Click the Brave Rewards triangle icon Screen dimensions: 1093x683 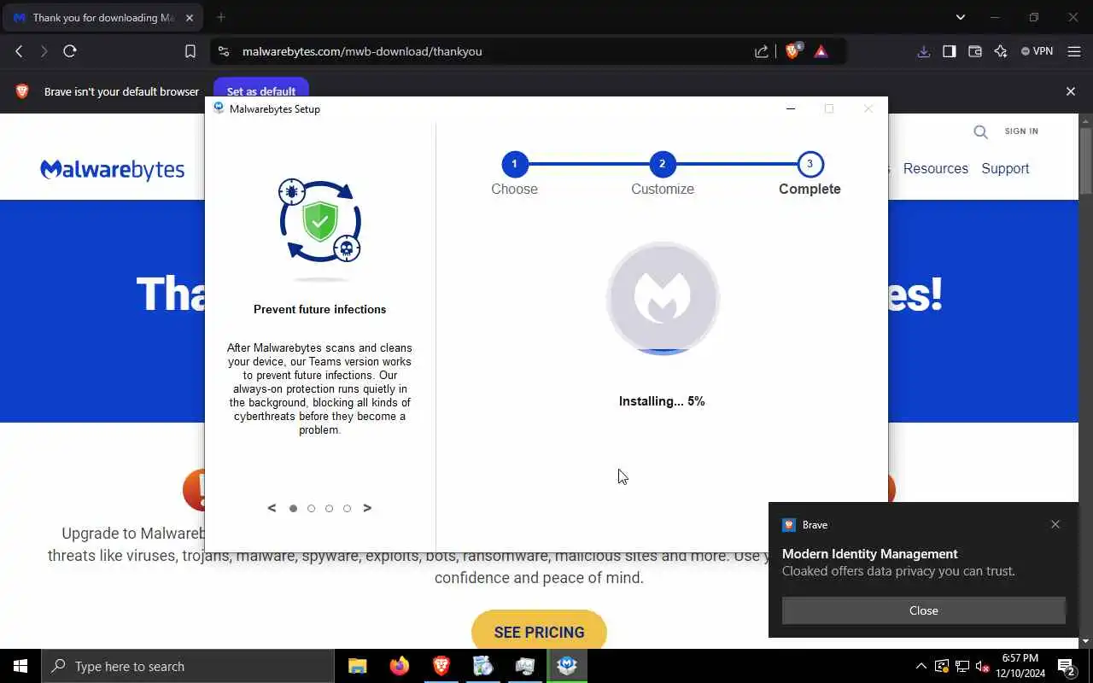[x=821, y=51]
